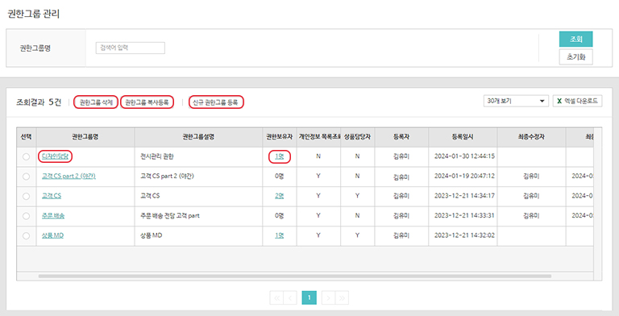Click the 초기화 reset button
This screenshot has height=316, width=619.
click(x=576, y=57)
